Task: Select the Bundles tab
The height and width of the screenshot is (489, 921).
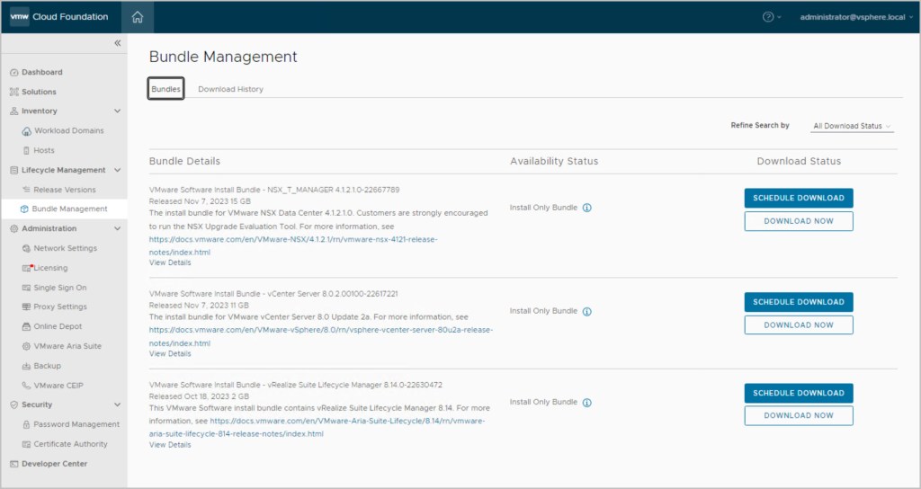Action: click(x=165, y=90)
